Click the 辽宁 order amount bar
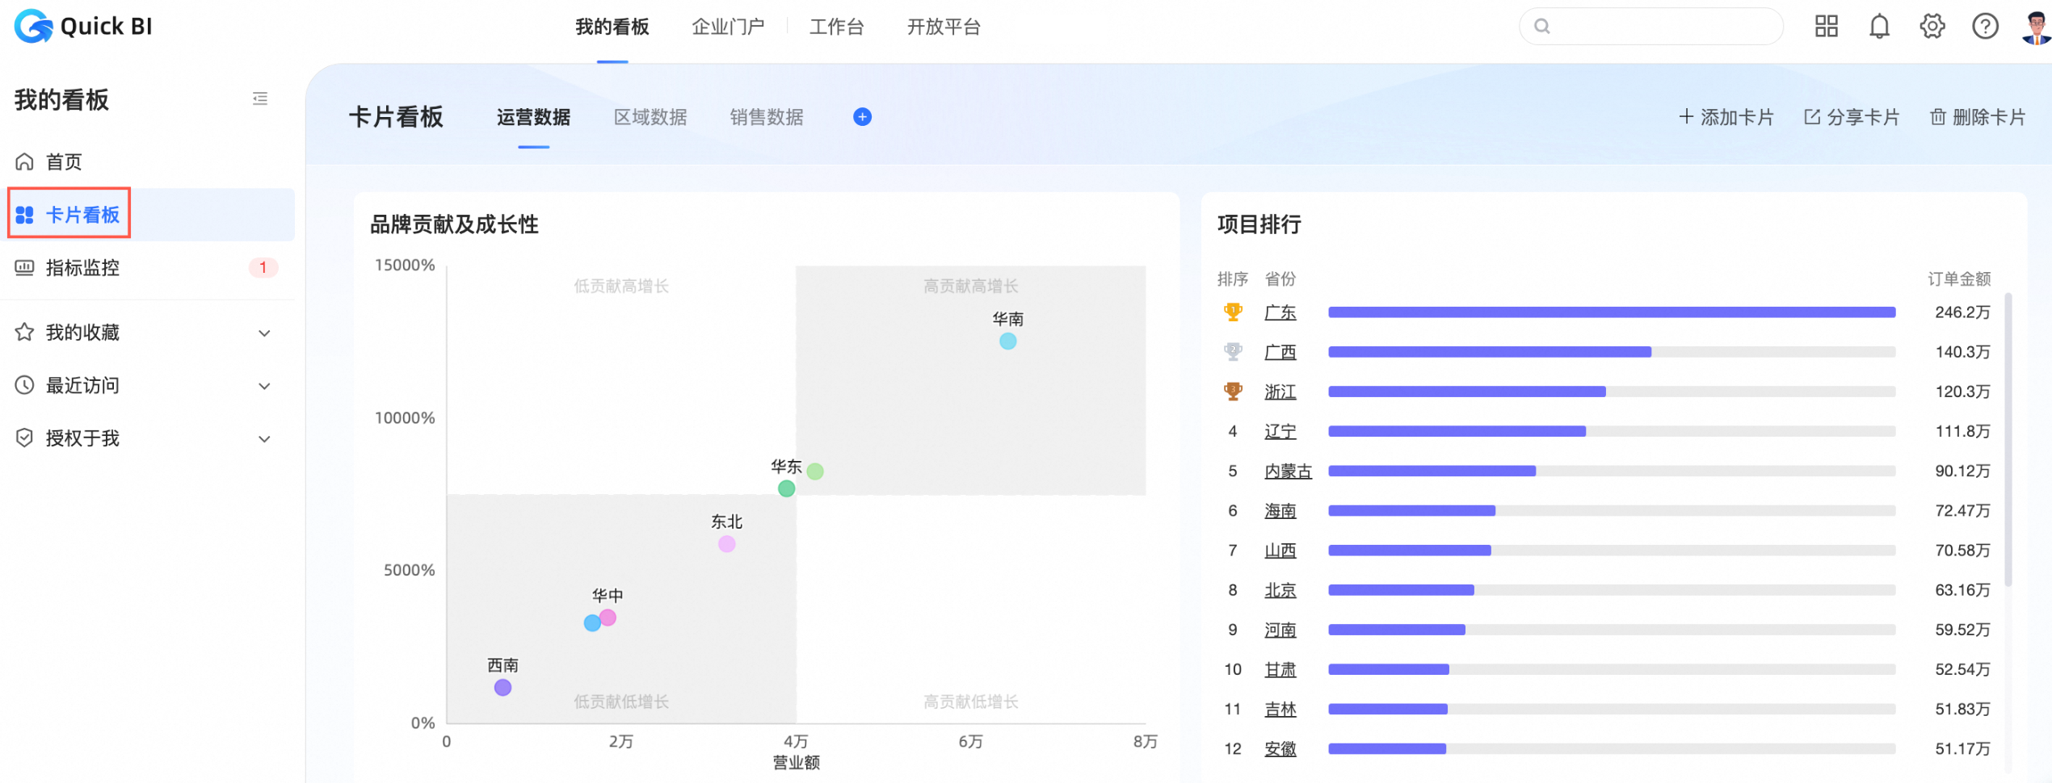This screenshot has width=2052, height=783. (1457, 431)
